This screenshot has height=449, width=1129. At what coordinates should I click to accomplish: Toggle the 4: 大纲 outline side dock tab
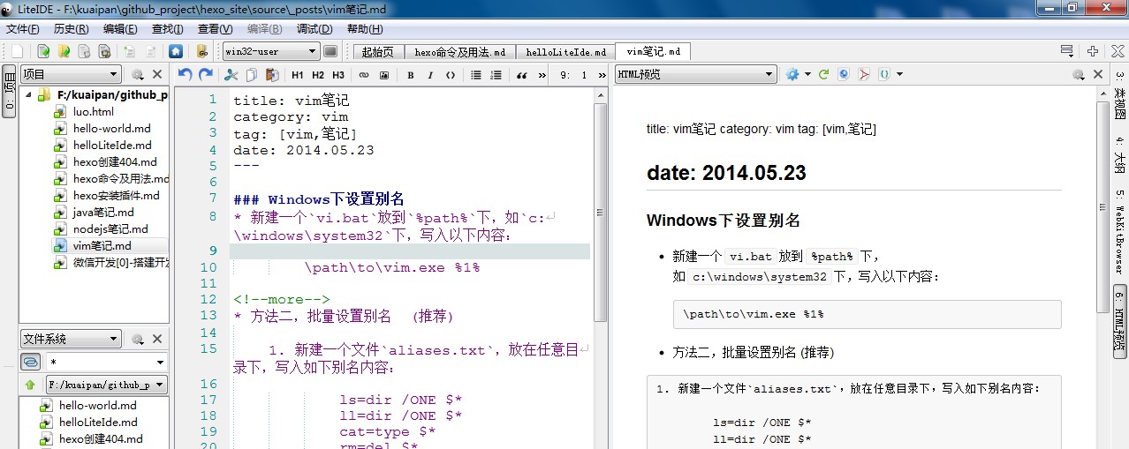[x=1119, y=153]
